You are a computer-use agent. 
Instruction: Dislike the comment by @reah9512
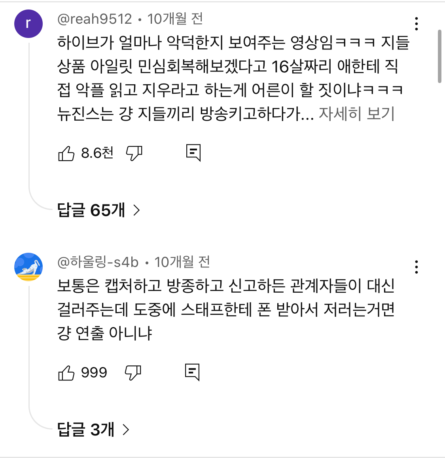pos(134,153)
